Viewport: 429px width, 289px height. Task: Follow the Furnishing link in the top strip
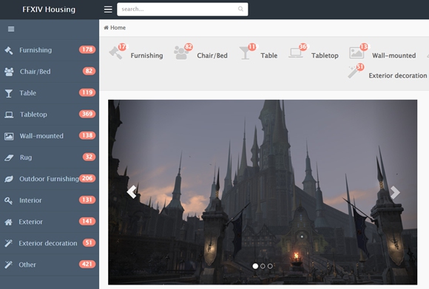coord(146,55)
